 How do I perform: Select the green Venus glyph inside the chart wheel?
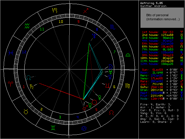click(99, 98)
